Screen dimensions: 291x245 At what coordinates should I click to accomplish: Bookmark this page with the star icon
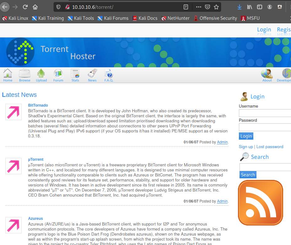point(216,7)
